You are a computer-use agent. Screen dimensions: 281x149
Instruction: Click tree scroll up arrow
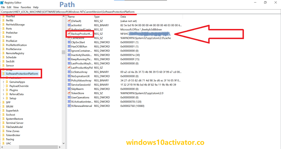64,17
